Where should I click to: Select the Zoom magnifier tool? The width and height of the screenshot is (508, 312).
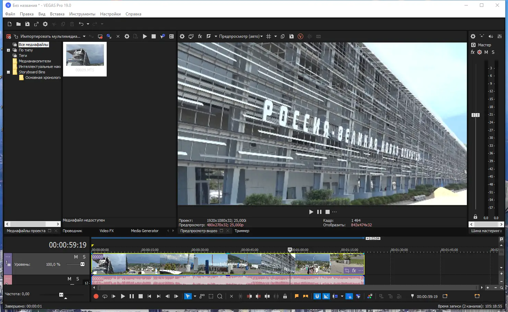click(220, 296)
